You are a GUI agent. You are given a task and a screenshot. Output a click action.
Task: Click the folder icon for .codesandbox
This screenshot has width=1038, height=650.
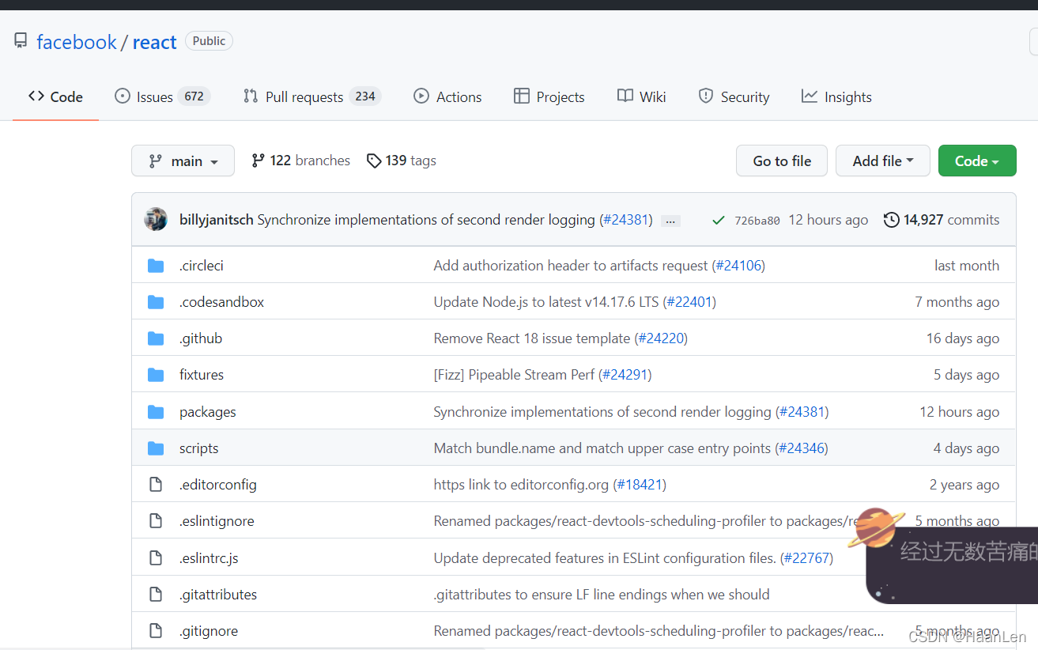pyautogui.click(x=156, y=302)
